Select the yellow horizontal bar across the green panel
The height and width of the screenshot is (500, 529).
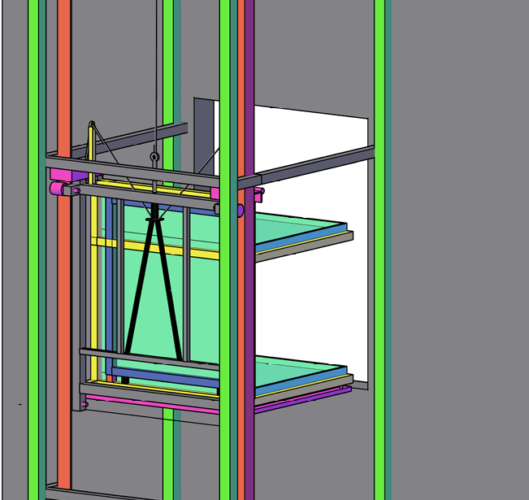[154, 246]
